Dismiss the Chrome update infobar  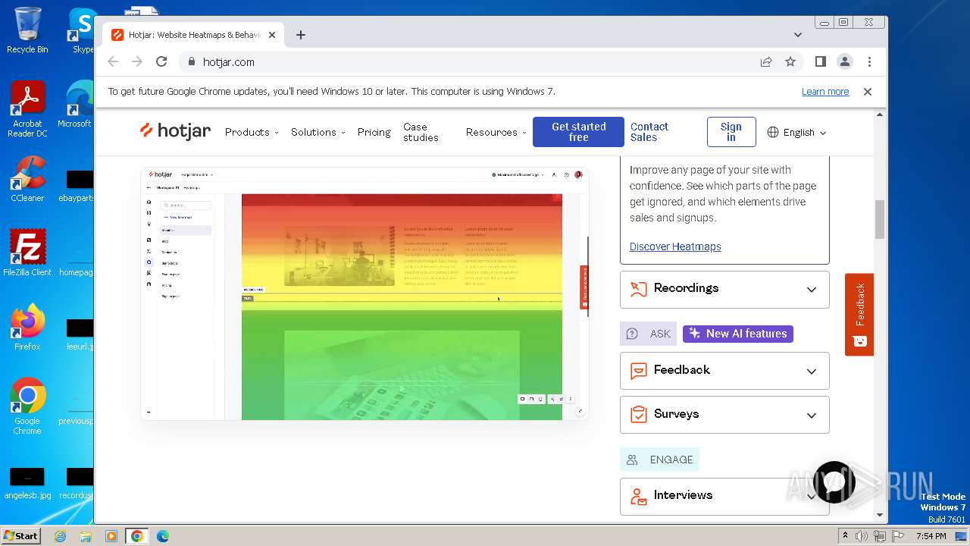[x=868, y=92]
